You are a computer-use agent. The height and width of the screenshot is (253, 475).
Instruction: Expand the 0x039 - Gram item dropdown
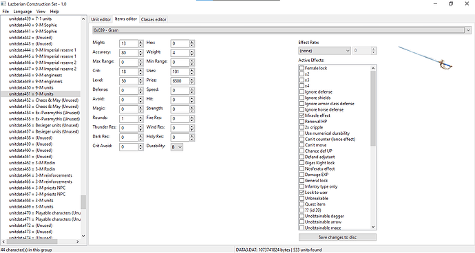(x=468, y=30)
